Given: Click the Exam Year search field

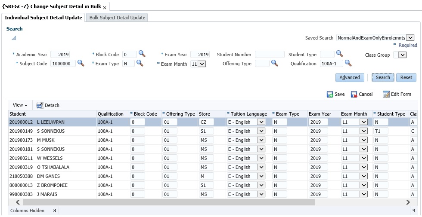Looking at the screenshot, I should (200, 55).
